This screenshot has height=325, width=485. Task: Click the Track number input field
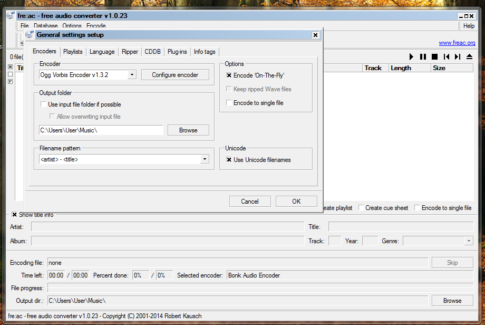pyautogui.click(x=335, y=241)
